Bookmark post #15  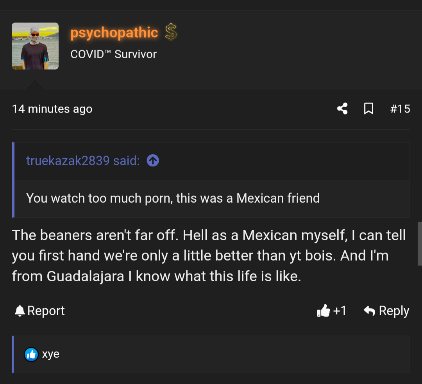[368, 109]
